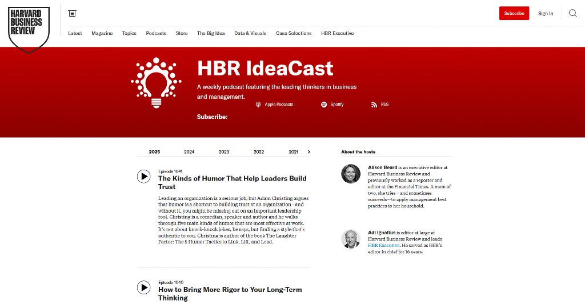This screenshot has height=304, width=585.
Task: Click the 'Episode 1040' label
Action: click(170, 282)
